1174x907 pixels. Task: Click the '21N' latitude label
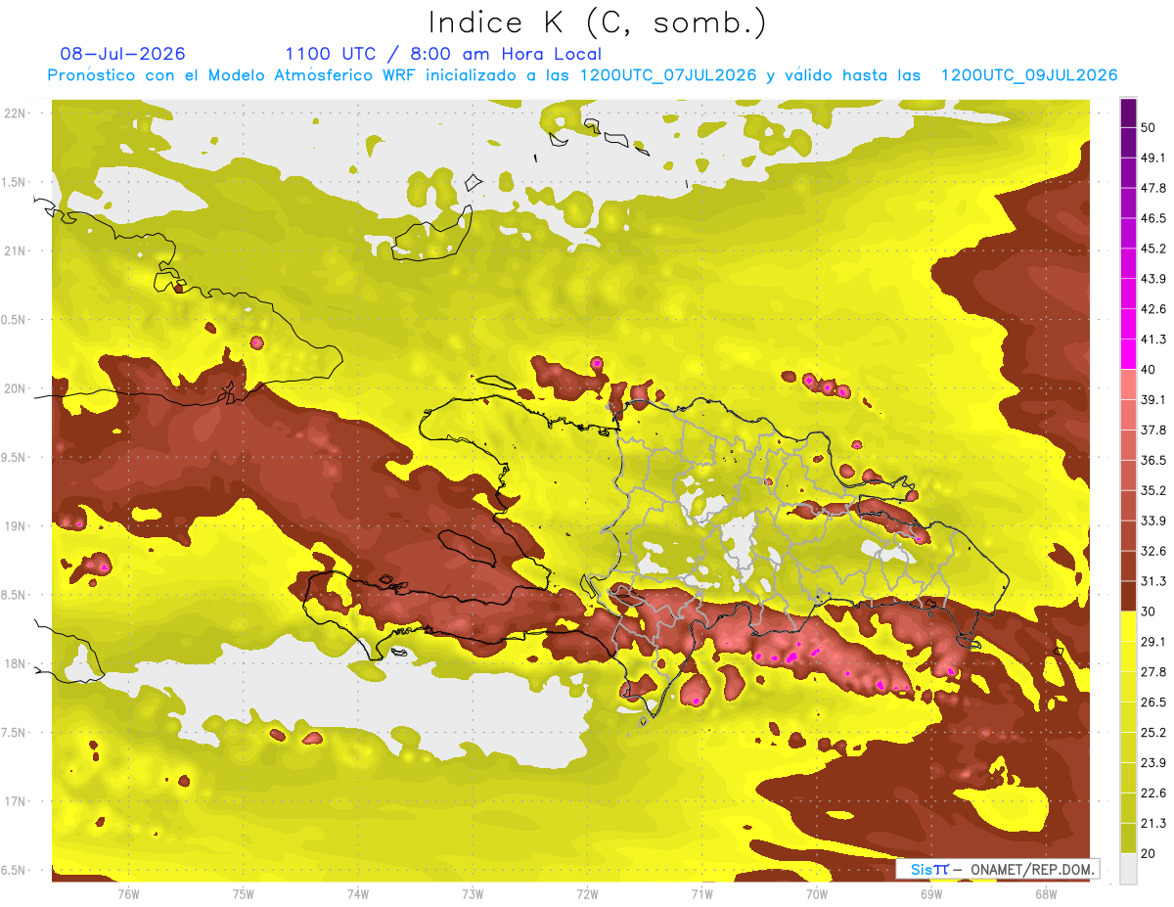pyautogui.click(x=16, y=250)
